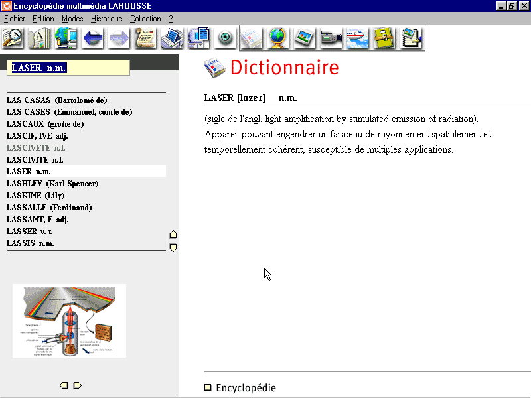The image size is (531, 398).
Task: Go back with the blue left arrow
Action: [92, 38]
